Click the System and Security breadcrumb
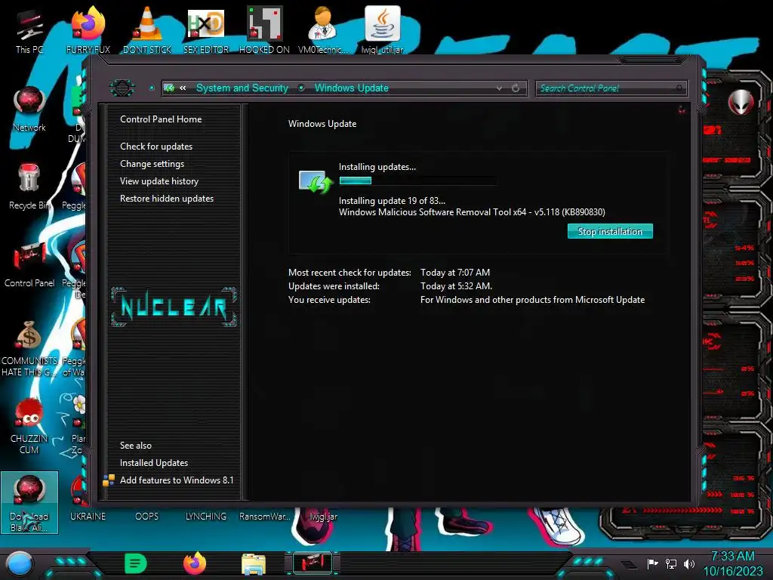Image resolution: width=773 pixels, height=580 pixels. [x=242, y=88]
